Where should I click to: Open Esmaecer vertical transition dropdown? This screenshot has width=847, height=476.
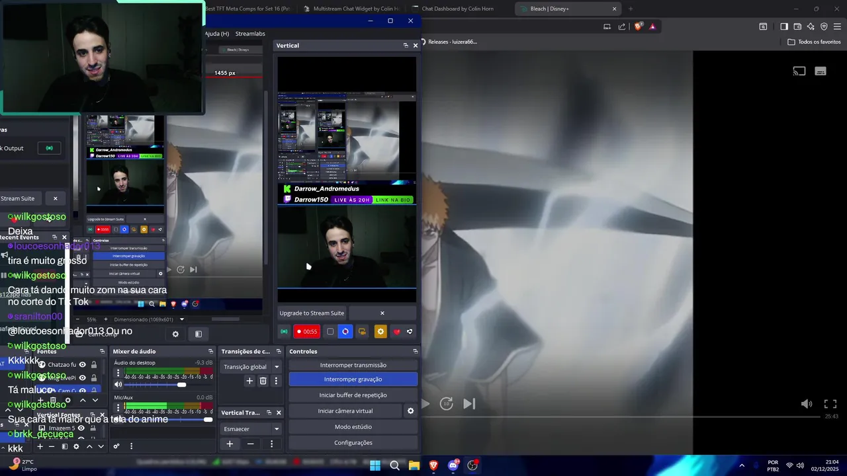point(251,428)
